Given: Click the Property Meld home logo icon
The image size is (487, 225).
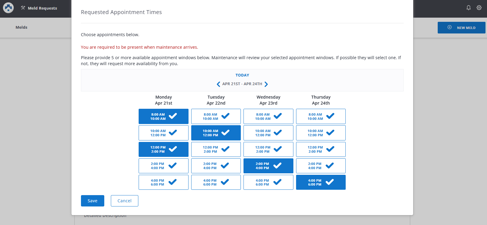Looking at the screenshot, I should pyautogui.click(x=8, y=8).
